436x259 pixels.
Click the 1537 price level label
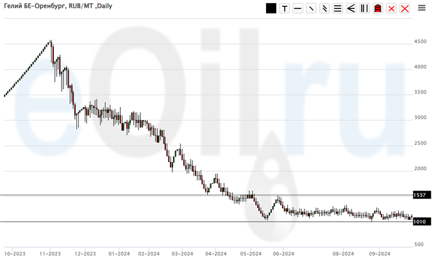(x=419, y=195)
